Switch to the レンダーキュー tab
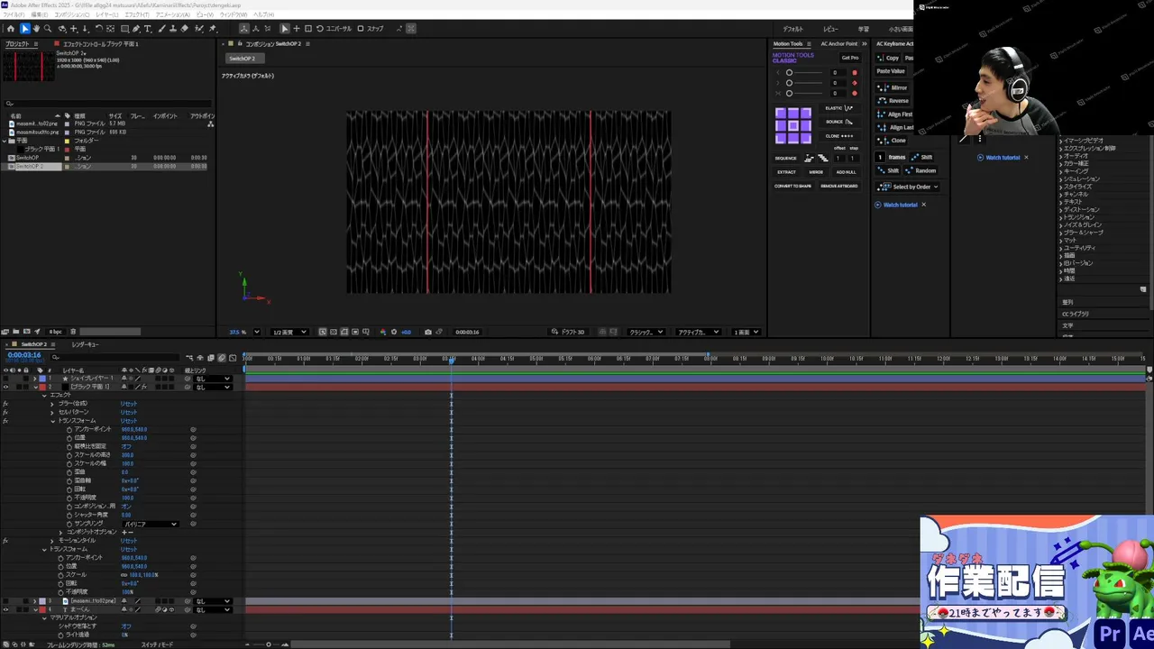 (86, 344)
